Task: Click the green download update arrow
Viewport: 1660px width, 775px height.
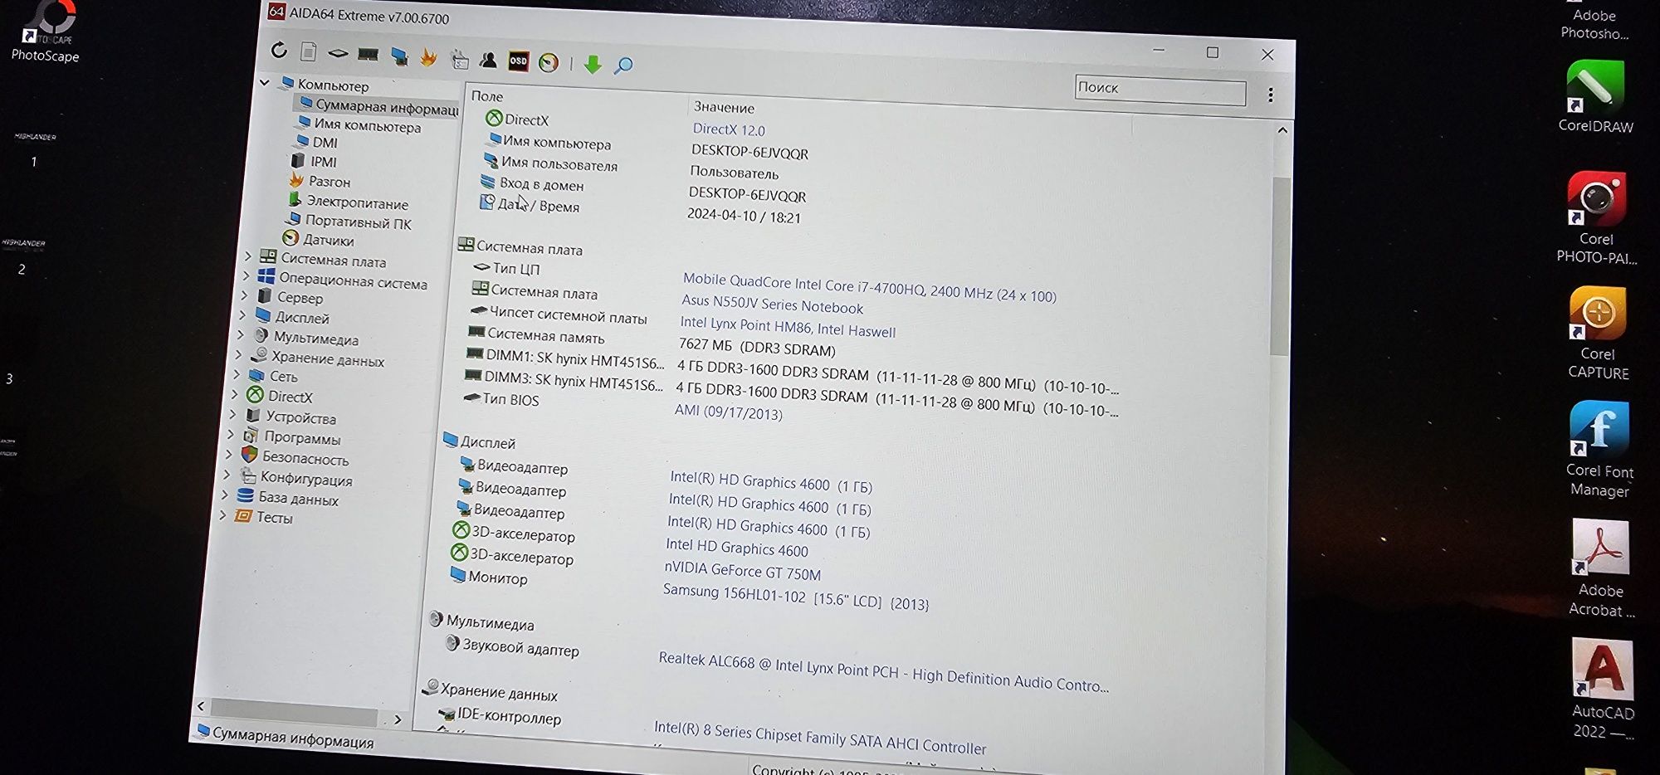Action: (593, 64)
